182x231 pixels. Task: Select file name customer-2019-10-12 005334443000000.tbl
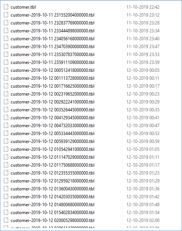pyautogui.click(x=52, y=134)
